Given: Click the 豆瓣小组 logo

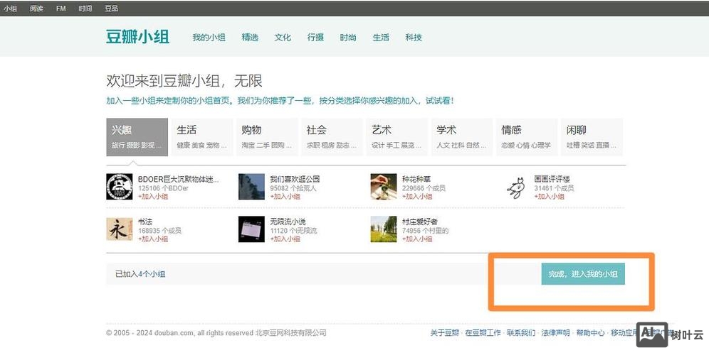Looking at the screenshot, I should click(x=138, y=37).
